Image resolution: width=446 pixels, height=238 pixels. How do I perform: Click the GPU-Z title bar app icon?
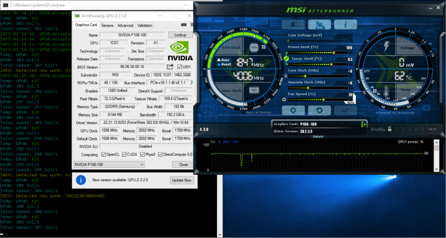(x=77, y=16)
